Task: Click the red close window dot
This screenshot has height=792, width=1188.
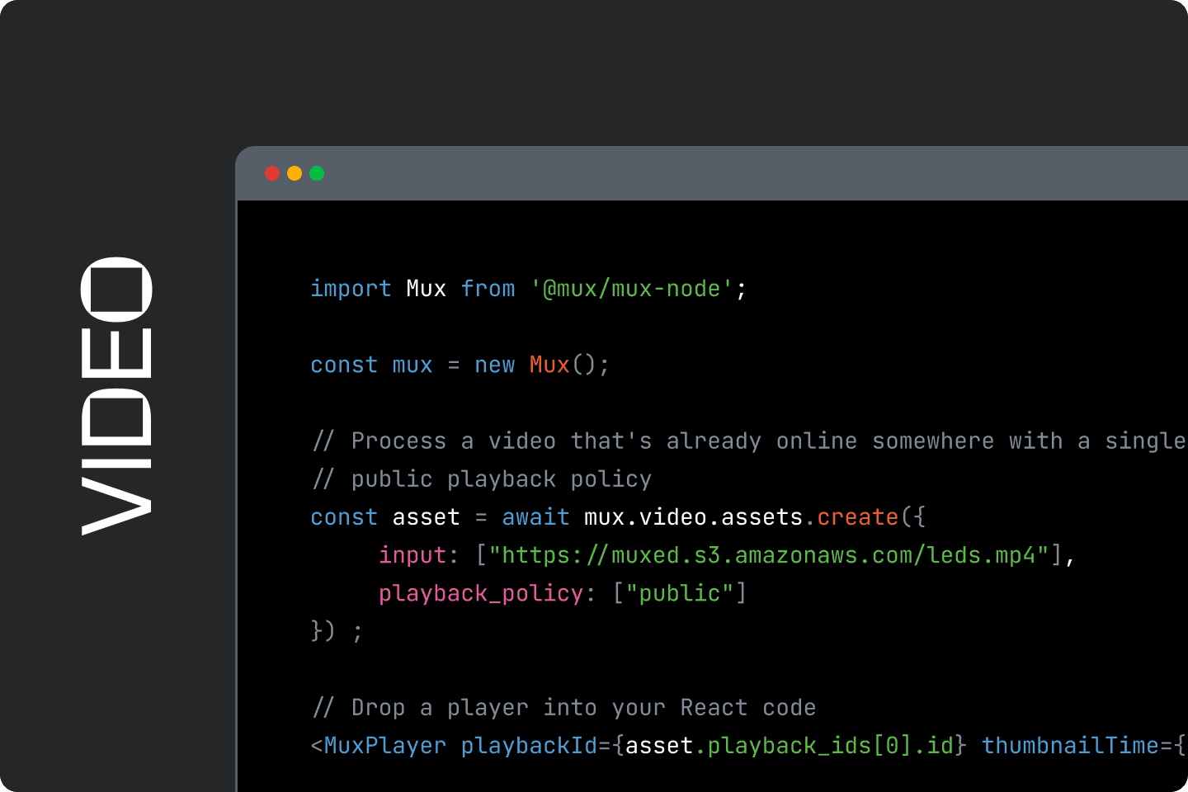Action: tap(272, 173)
